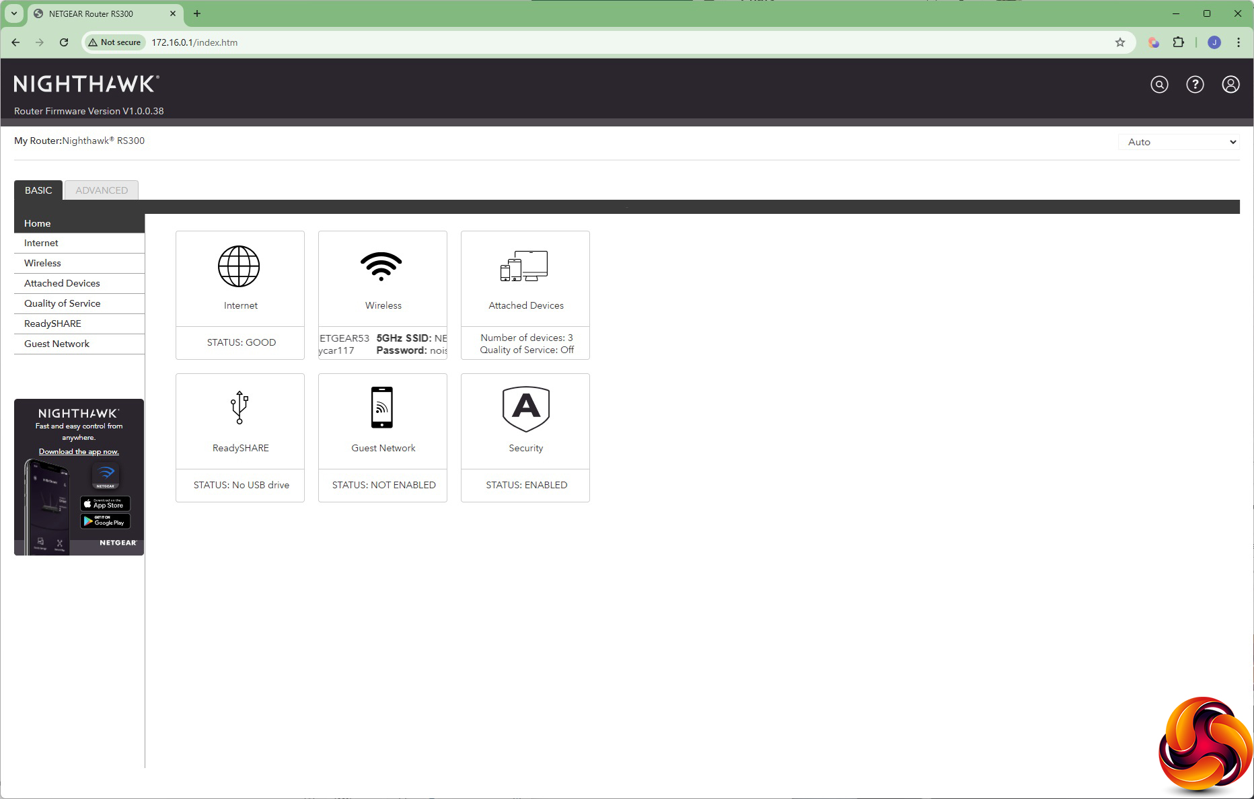This screenshot has width=1254, height=799.
Task: Switch to the ADVANCED tab
Action: point(102,190)
